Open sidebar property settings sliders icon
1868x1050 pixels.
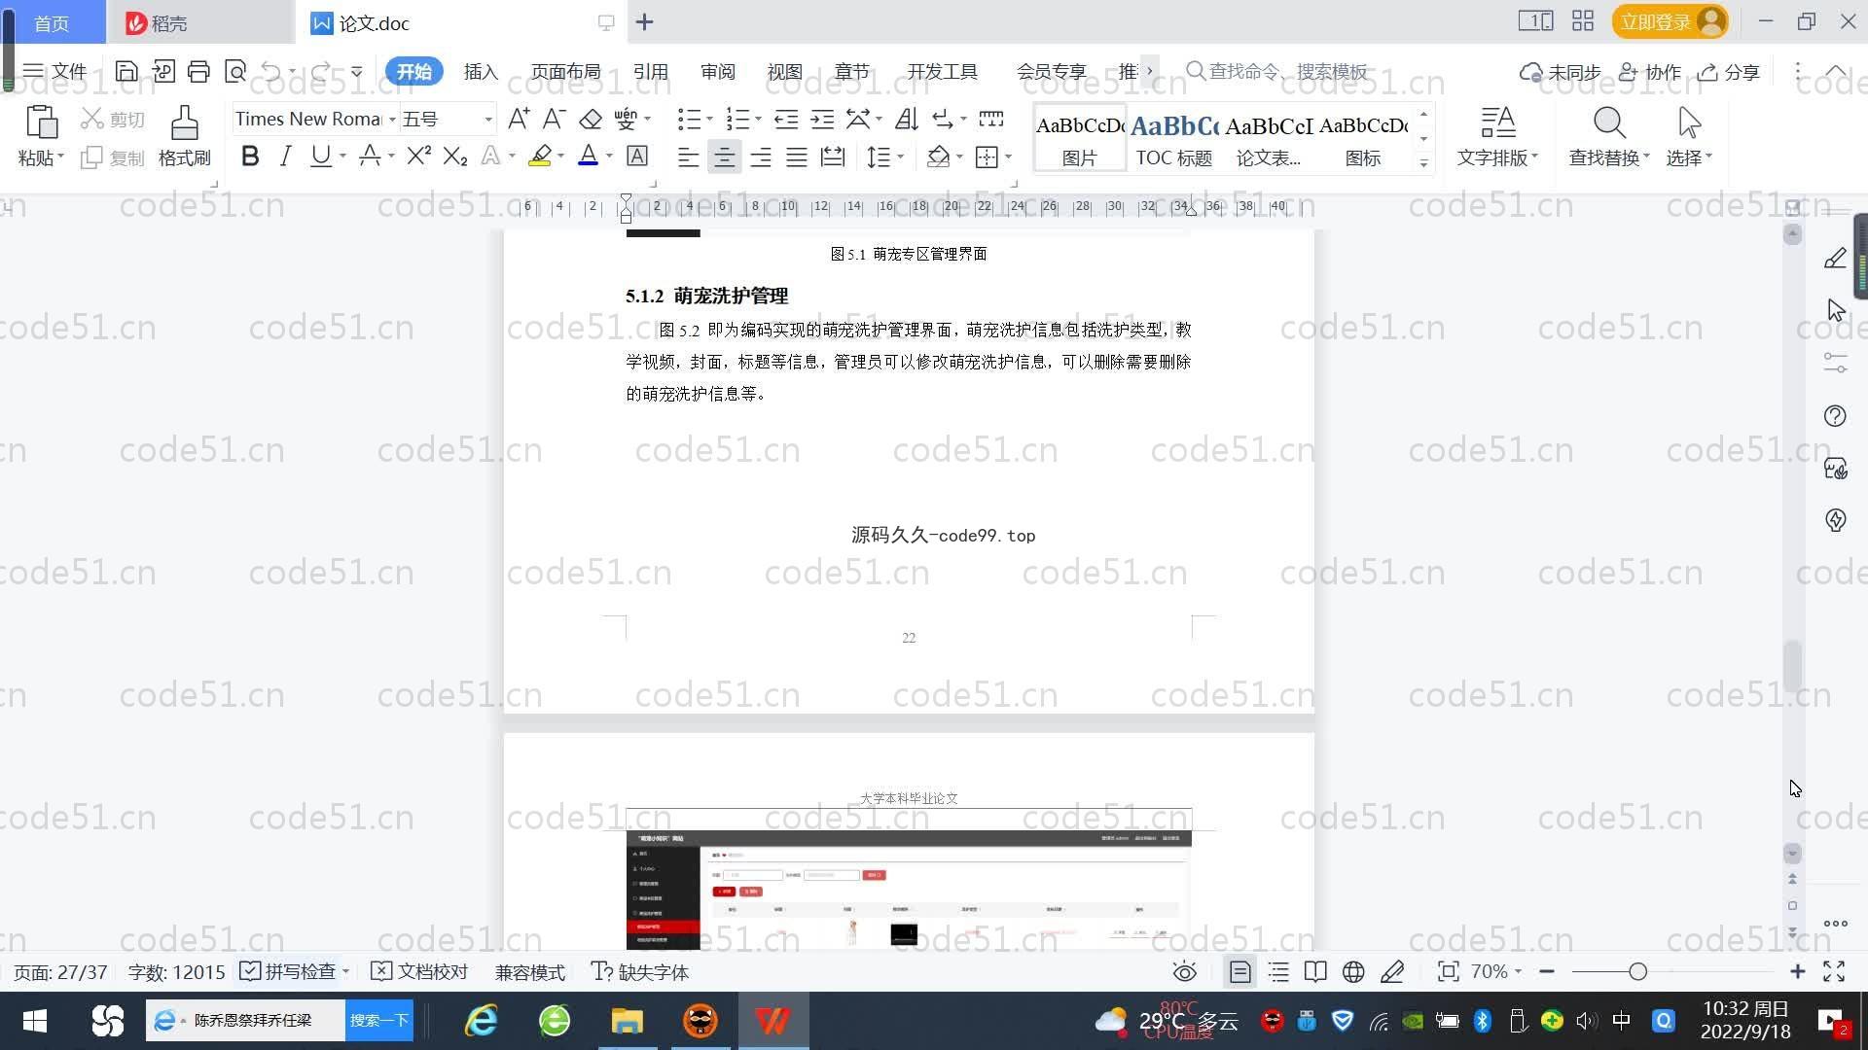1835,363
